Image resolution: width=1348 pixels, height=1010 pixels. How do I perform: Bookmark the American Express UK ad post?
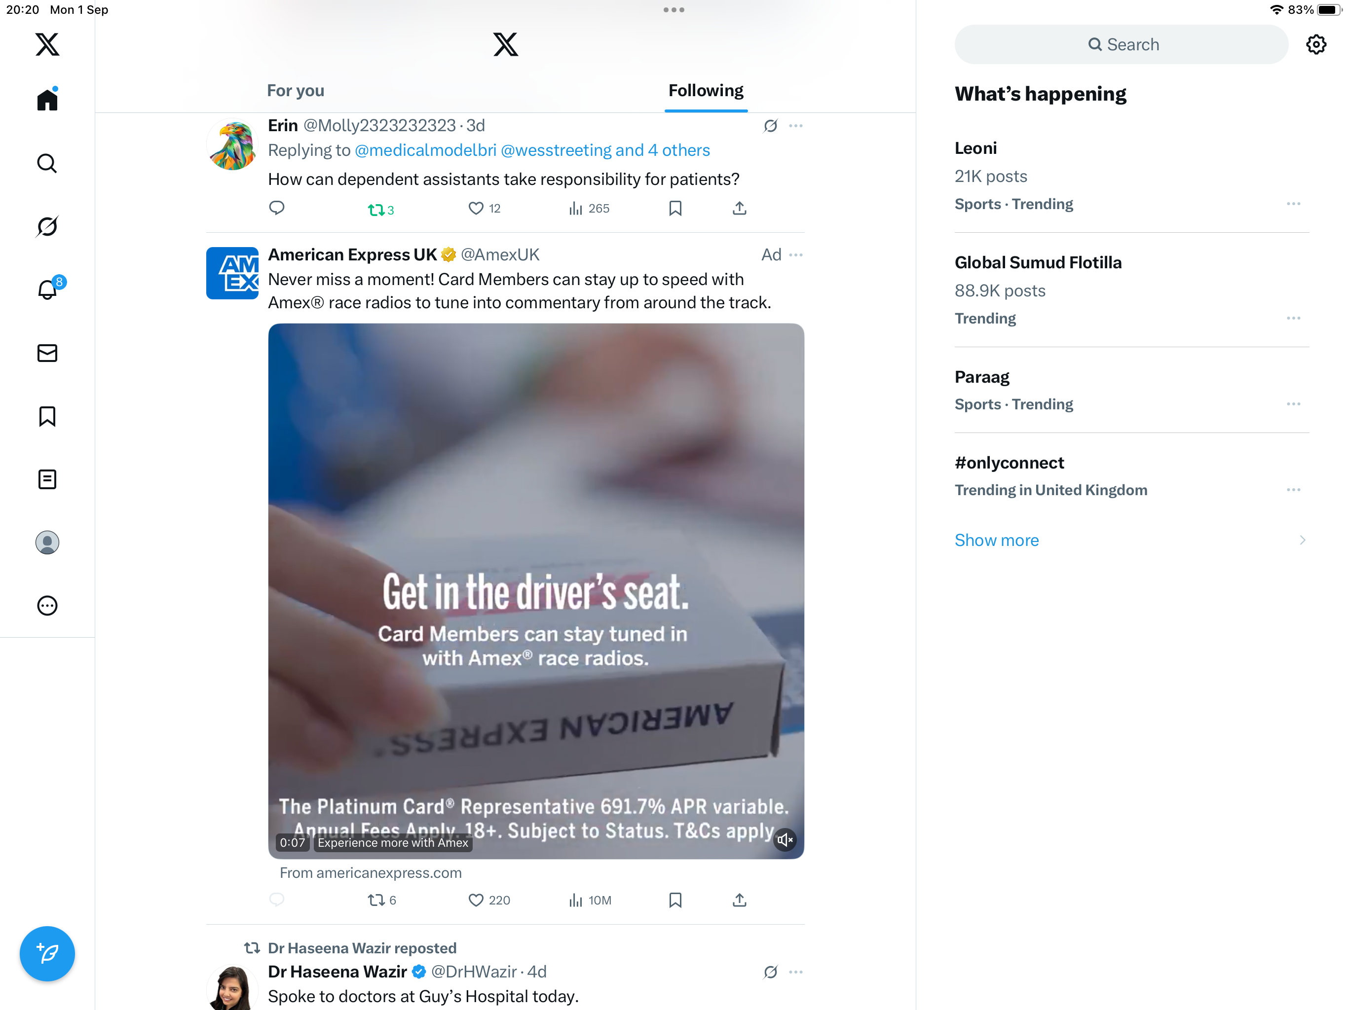674,900
